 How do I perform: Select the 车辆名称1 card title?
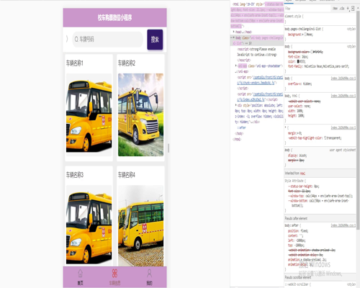coord(75,63)
